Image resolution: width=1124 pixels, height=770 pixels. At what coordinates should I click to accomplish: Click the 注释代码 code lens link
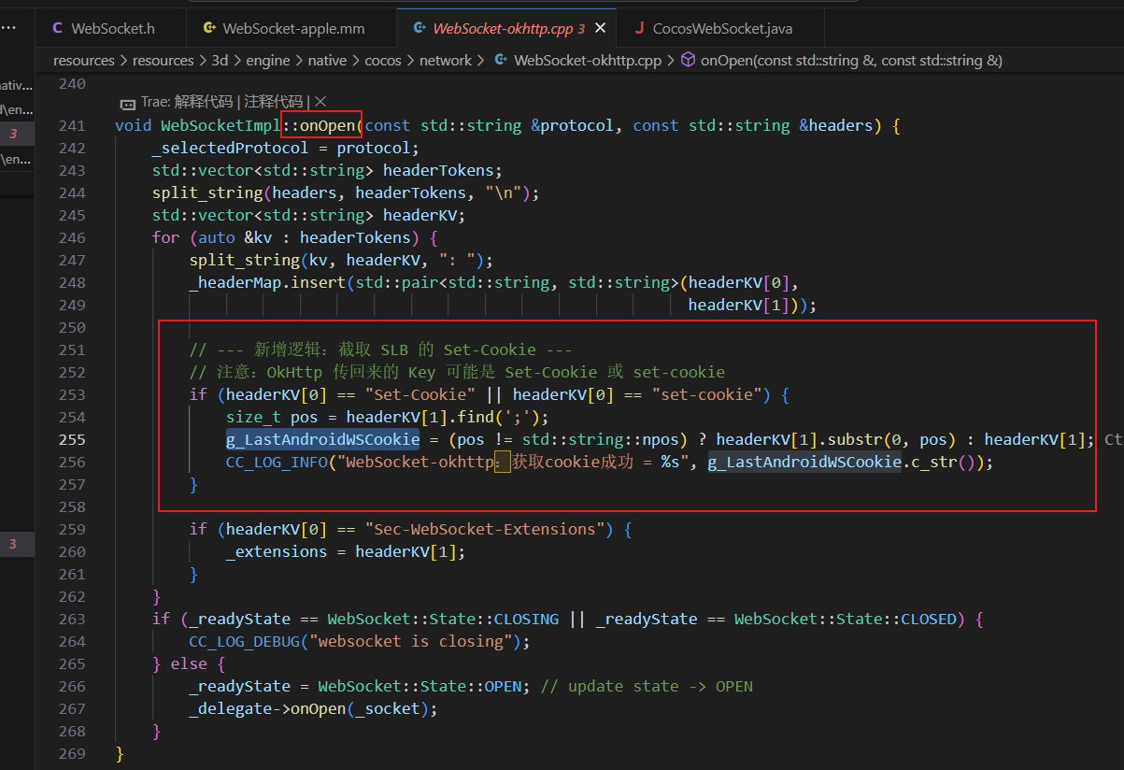point(274,102)
